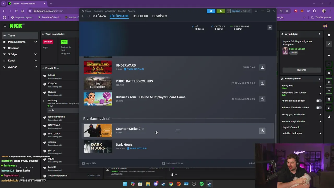334x188 pixels.
Task: Expand Stüdyo sidebar section
Action: pos(35,54)
